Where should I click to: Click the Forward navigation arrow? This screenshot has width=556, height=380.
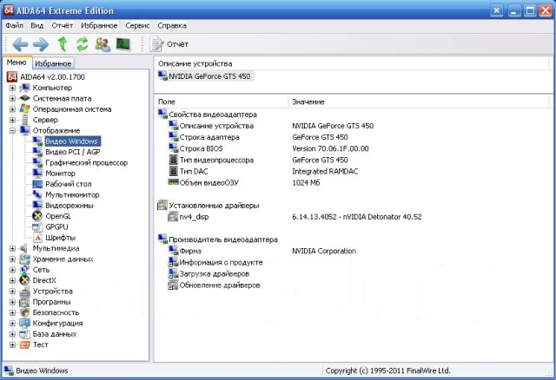coord(41,44)
